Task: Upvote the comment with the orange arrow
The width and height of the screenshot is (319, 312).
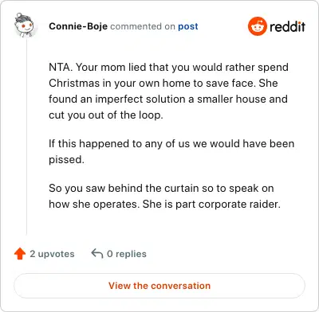Action: (x=20, y=254)
